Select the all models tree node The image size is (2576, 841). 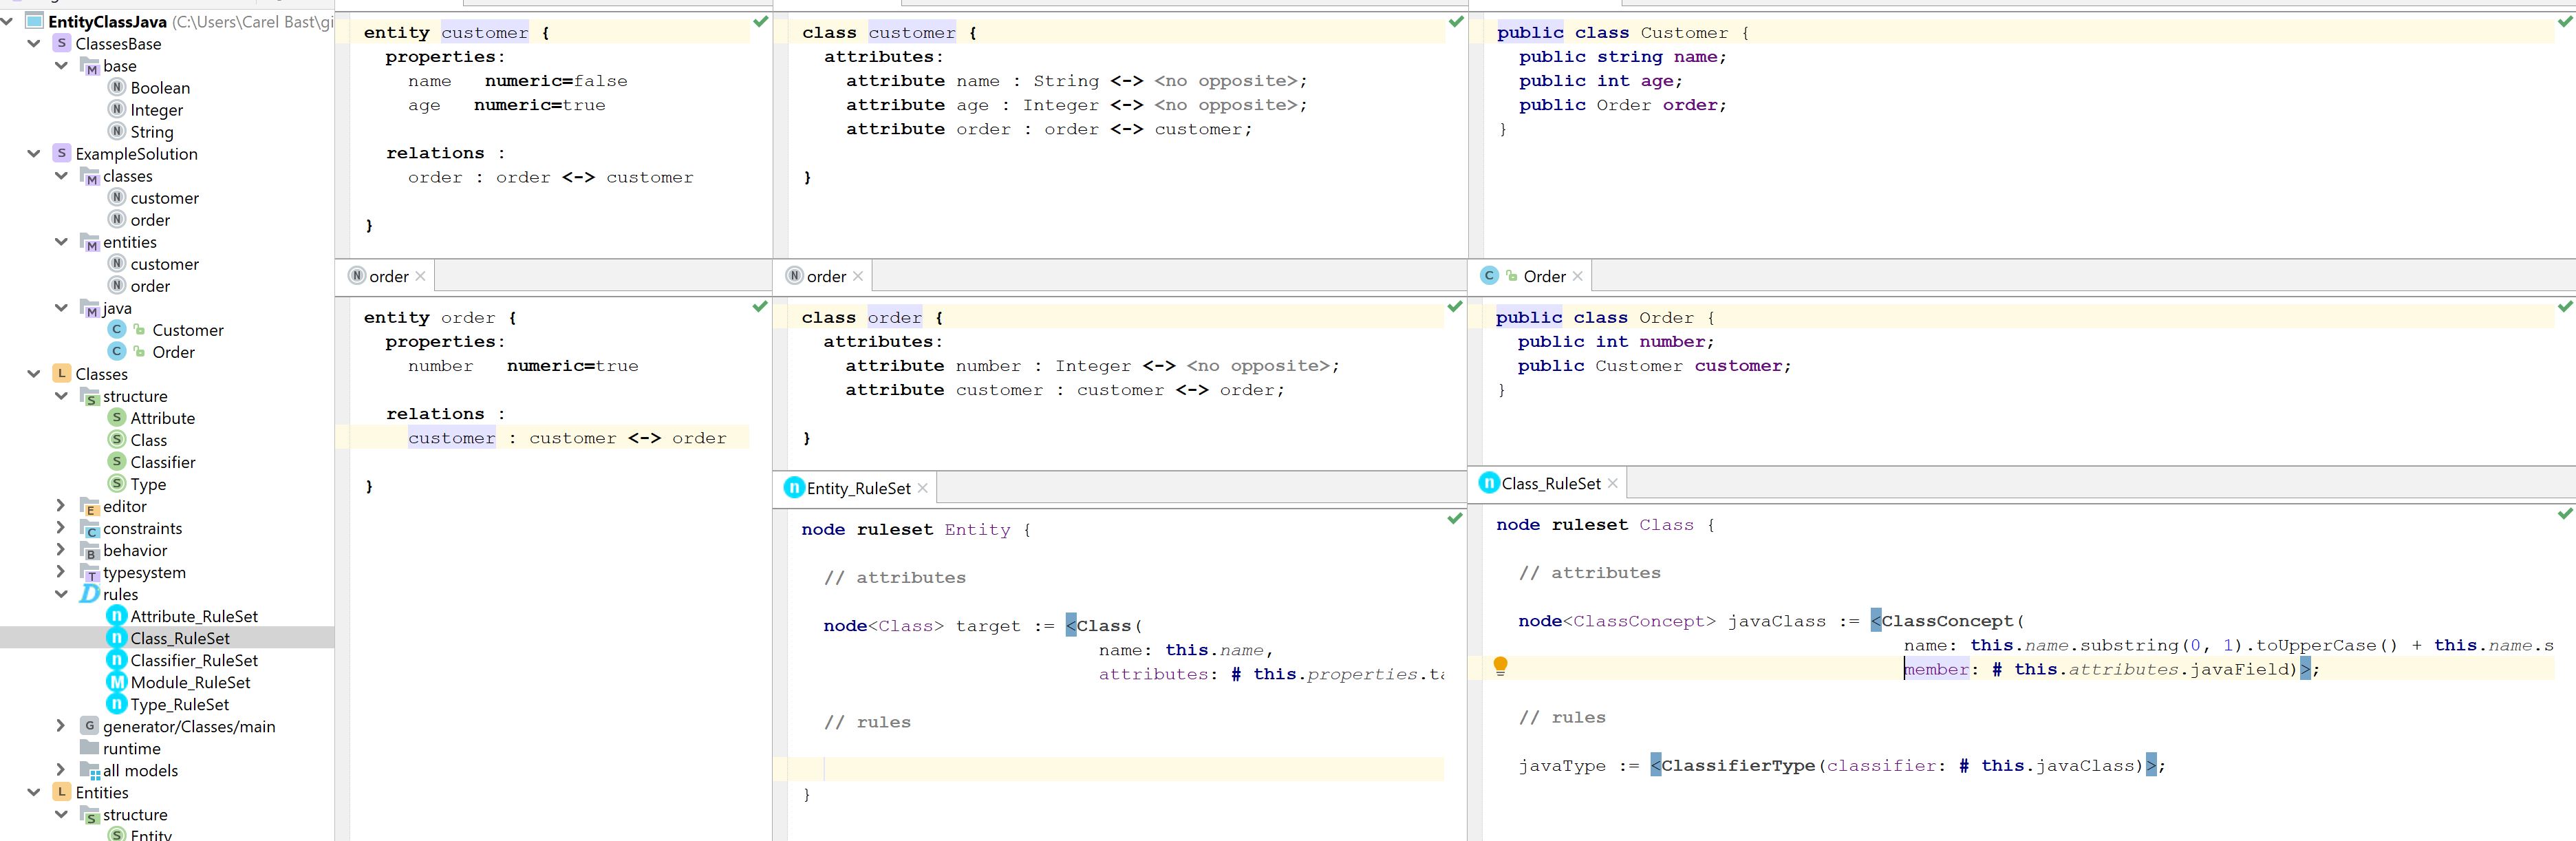140,770
